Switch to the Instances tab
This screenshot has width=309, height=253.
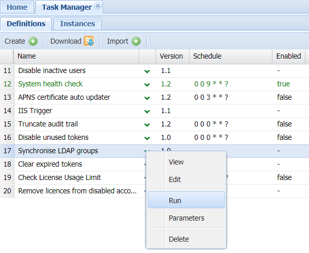click(x=77, y=24)
